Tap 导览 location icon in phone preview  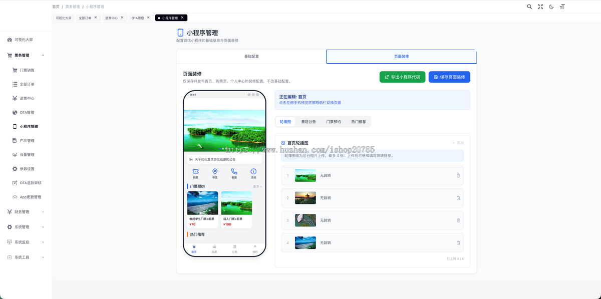(215, 173)
